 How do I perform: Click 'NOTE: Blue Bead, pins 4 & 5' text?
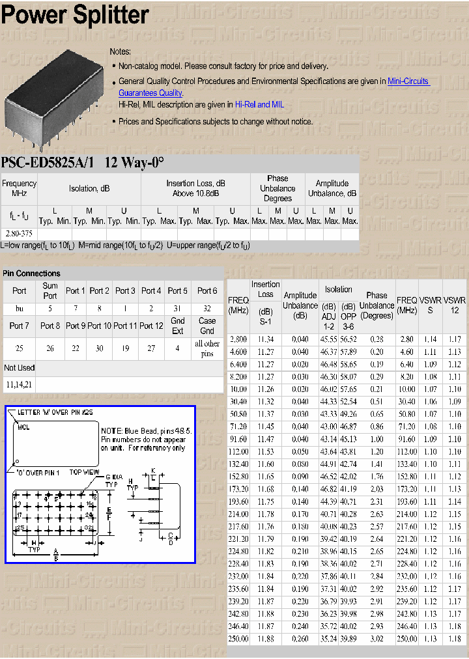click(147, 431)
